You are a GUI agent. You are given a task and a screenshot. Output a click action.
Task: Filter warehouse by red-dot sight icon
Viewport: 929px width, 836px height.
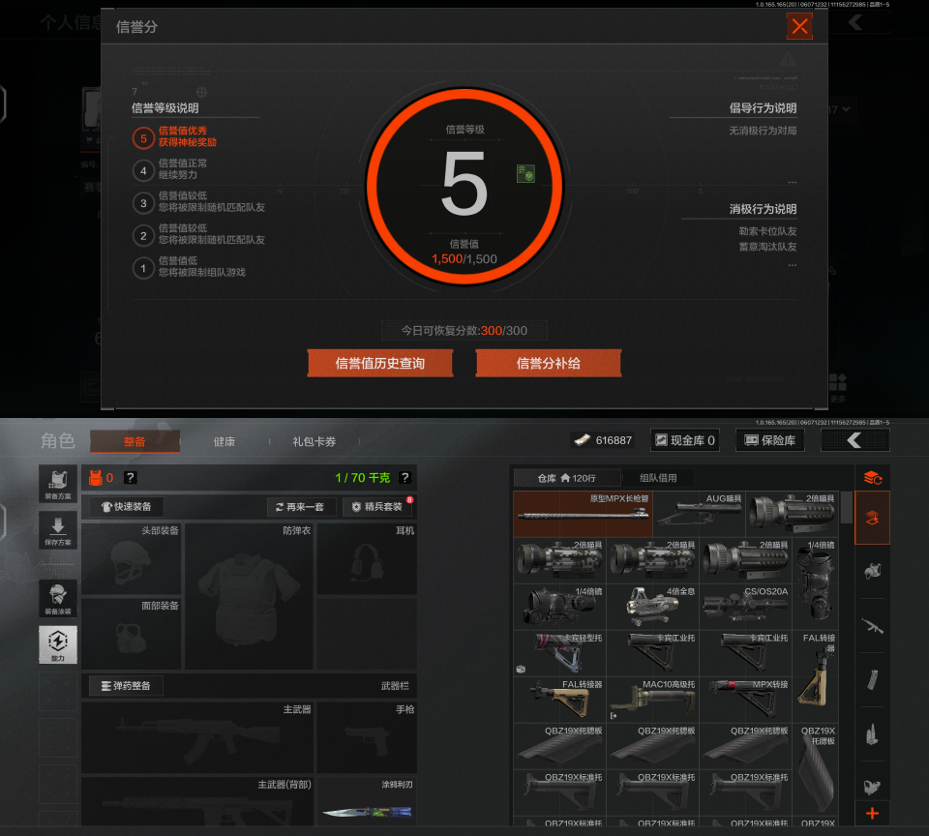pos(872,787)
